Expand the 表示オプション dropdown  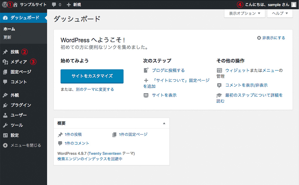pyautogui.click(x=245, y=13)
